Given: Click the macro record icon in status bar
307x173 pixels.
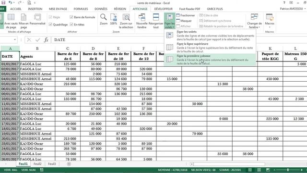Looking at the screenshot, I should point(42,170).
